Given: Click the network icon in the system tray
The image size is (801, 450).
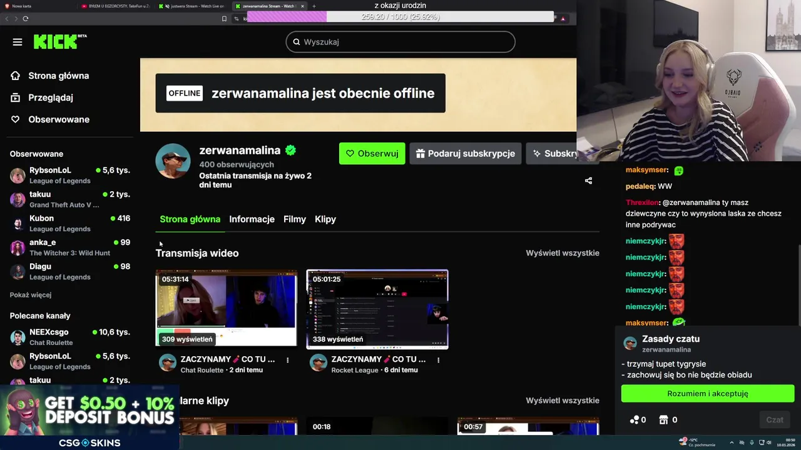Looking at the screenshot, I should point(760,442).
